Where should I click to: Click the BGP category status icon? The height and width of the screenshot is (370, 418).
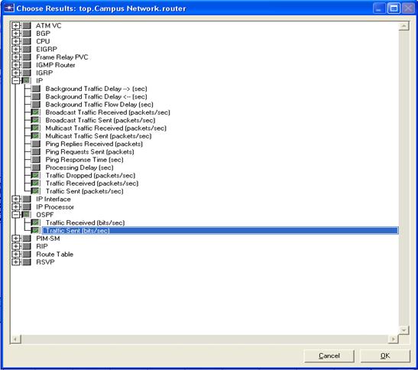point(27,34)
